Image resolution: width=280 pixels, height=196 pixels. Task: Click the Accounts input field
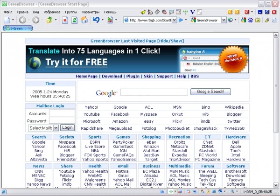(x=62, y=113)
